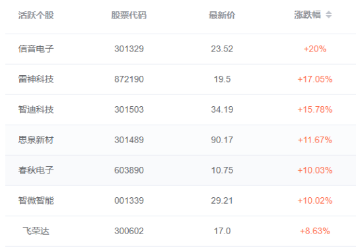This screenshot has width=356, height=250.
Task: Click the +17.05% change value
Action: (x=315, y=79)
